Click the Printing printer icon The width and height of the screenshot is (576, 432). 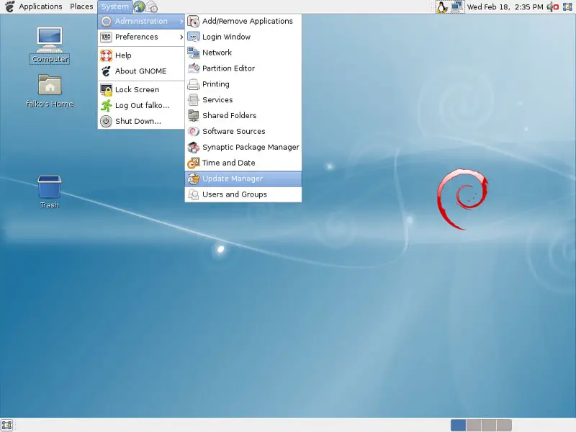coord(193,84)
